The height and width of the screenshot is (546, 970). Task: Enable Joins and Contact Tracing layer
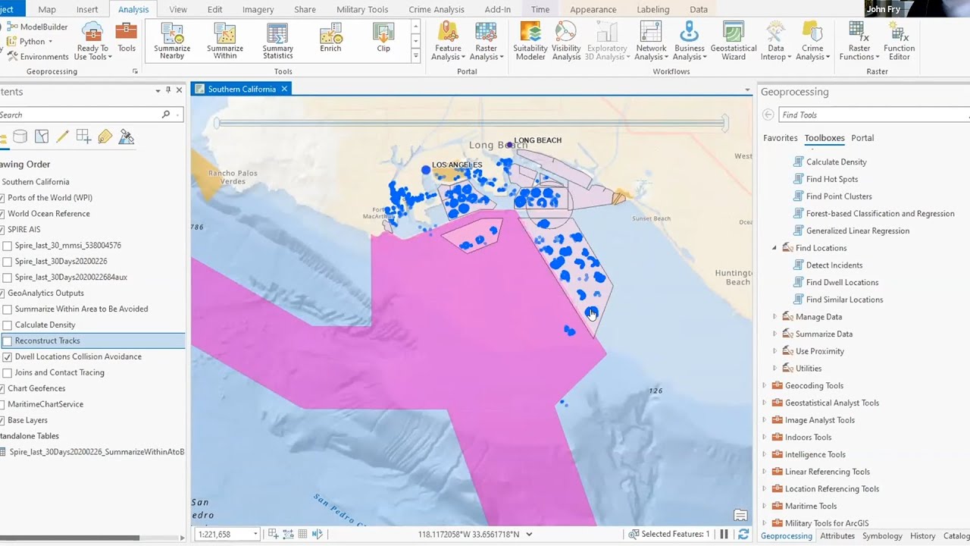(8, 373)
